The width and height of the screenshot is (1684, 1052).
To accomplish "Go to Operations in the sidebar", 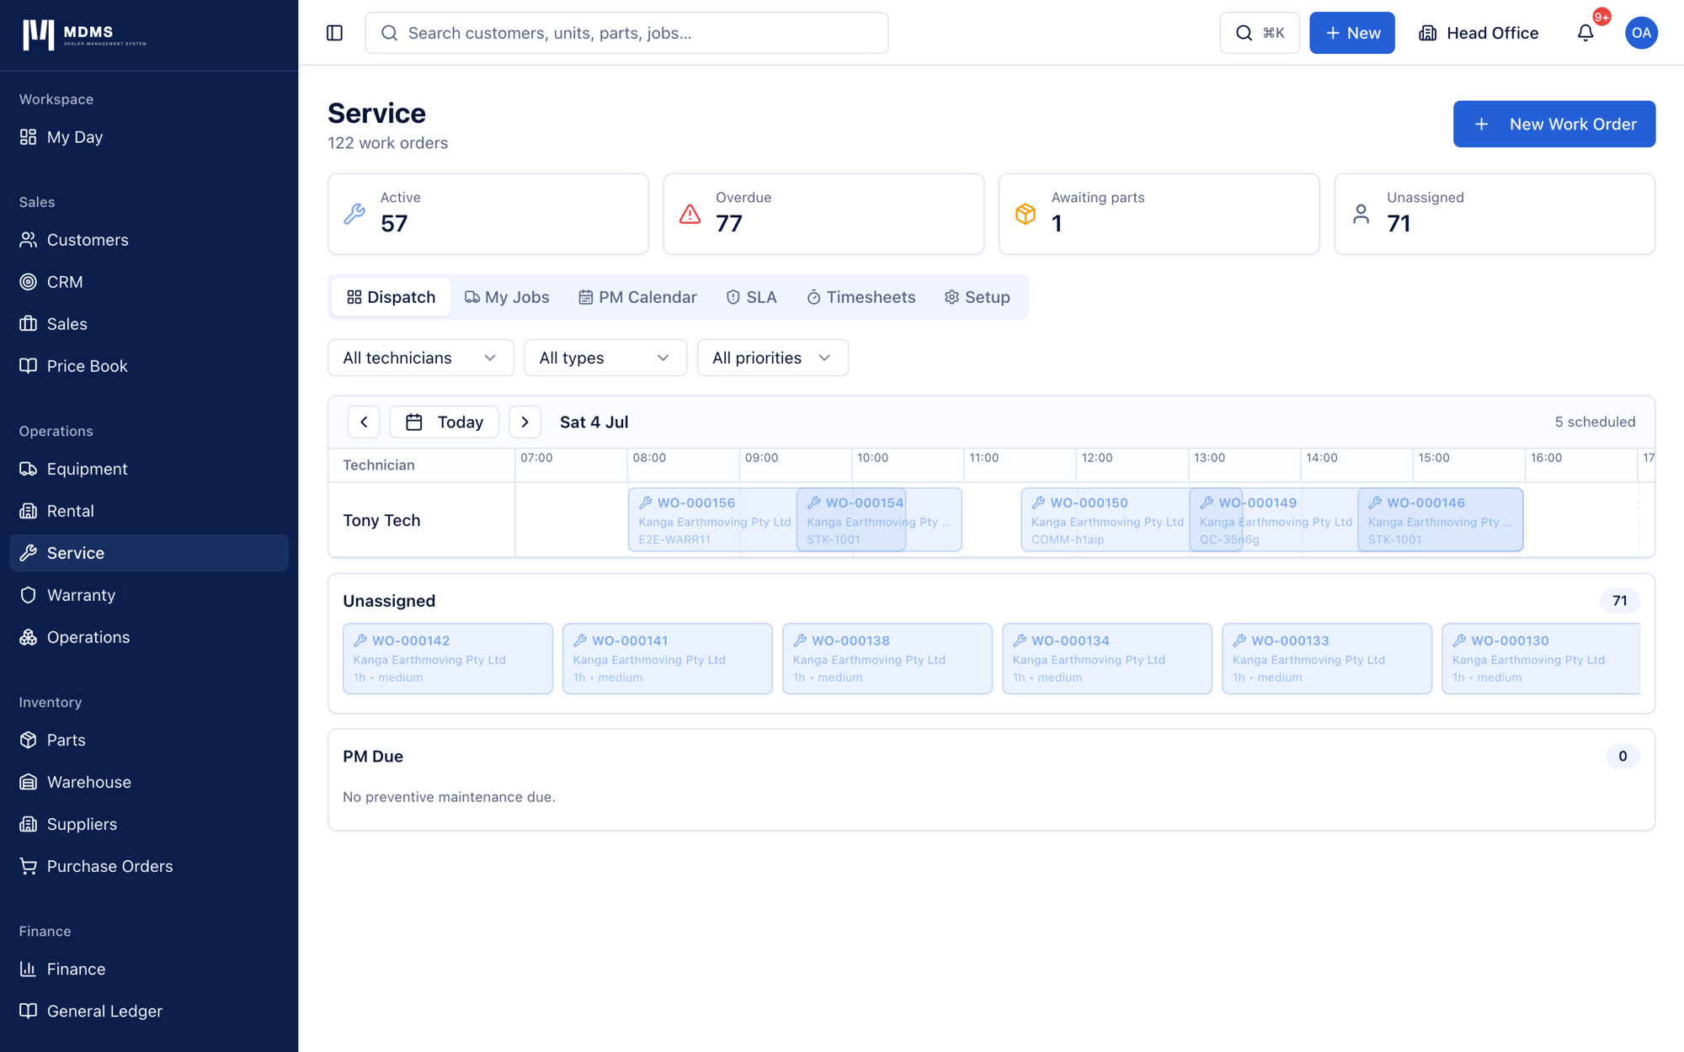I will pyautogui.click(x=149, y=637).
